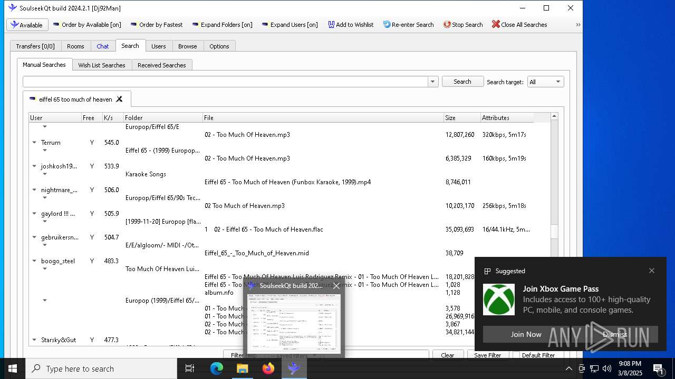Sort results by Size column header
Image resolution: width=675 pixels, height=379 pixels.
pos(462,117)
